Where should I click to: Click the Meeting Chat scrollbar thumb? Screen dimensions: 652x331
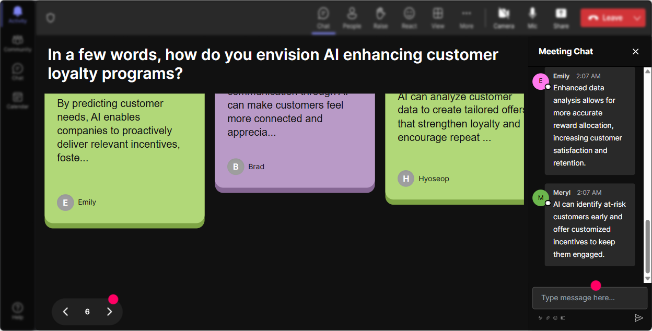click(648, 246)
